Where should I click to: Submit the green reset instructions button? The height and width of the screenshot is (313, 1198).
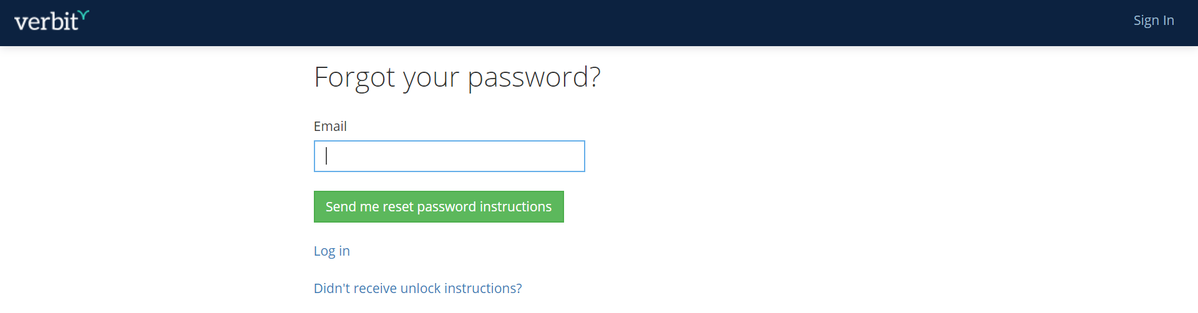click(x=439, y=206)
